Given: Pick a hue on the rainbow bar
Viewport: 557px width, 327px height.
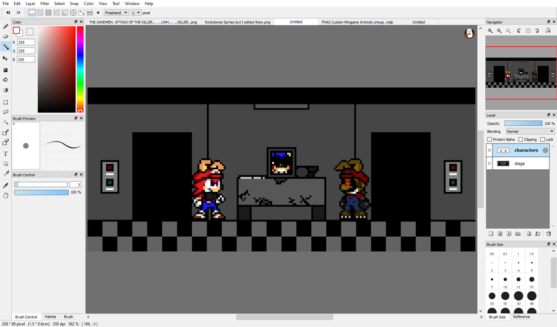Looking at the screenshot, I should click(80, 69).
